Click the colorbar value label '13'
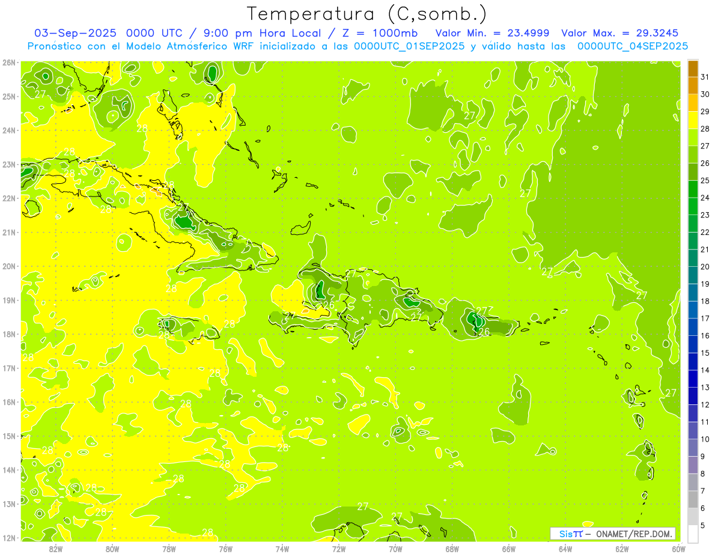721x557 pixels. 705,388
